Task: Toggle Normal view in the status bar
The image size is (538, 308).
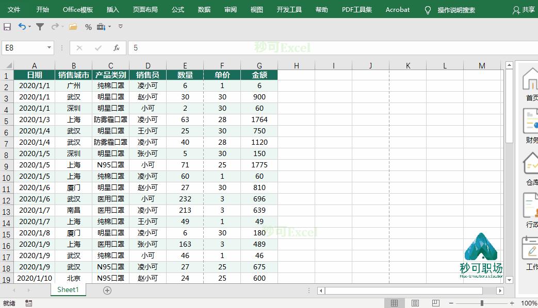Action: coord(395,303)
